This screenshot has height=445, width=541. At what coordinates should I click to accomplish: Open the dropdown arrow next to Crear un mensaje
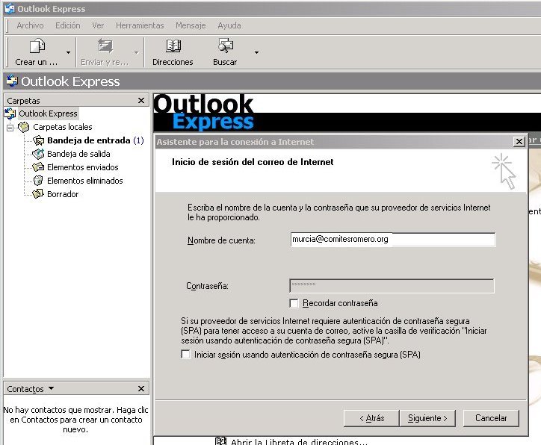point(69,52)
